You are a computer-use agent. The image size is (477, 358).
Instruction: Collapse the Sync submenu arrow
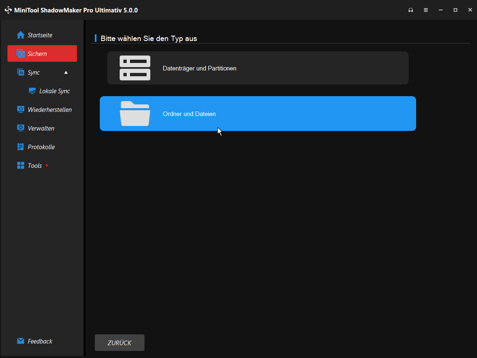[66, 72]
